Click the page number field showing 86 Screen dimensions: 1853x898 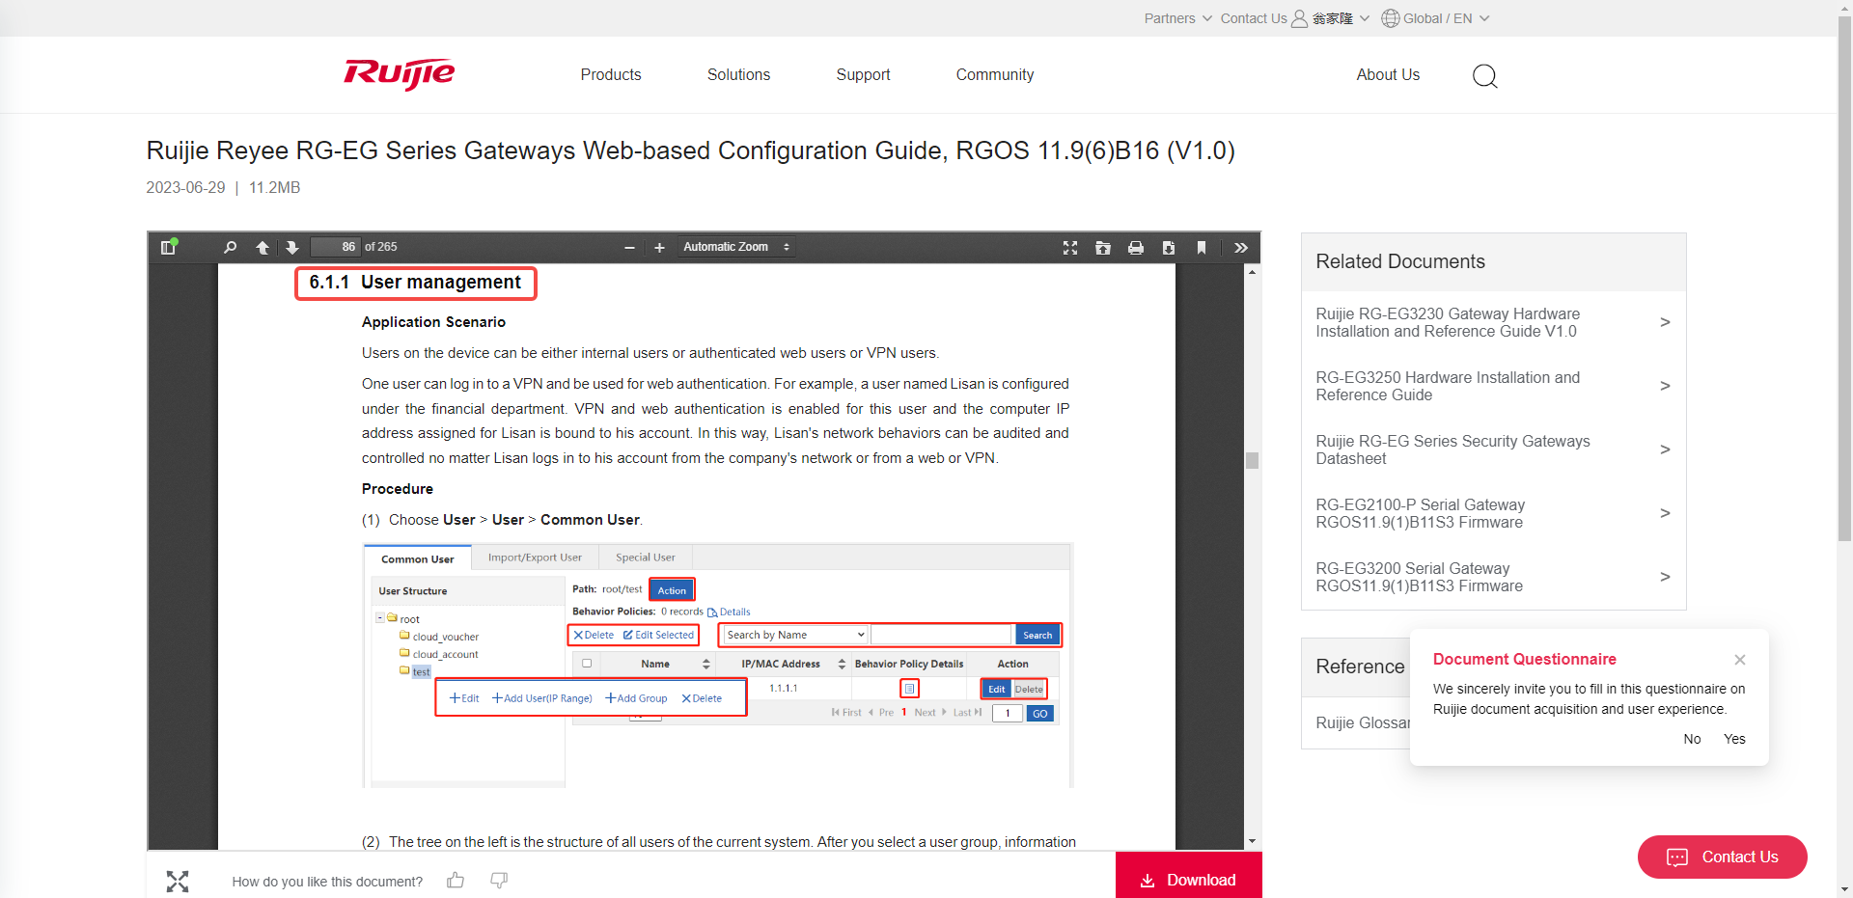click(335, 247)
